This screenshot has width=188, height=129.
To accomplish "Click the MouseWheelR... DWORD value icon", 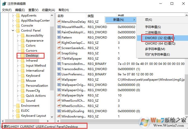I will [x=59, y=27].
